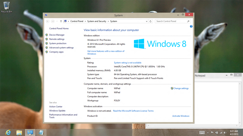The width and height of the screenshot is (243, 136).
Task: Click the touch keyboard icon in taskbar
Action: (202, 133)
